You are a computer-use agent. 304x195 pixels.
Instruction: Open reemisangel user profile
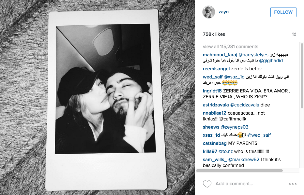(x=216, y=69)
